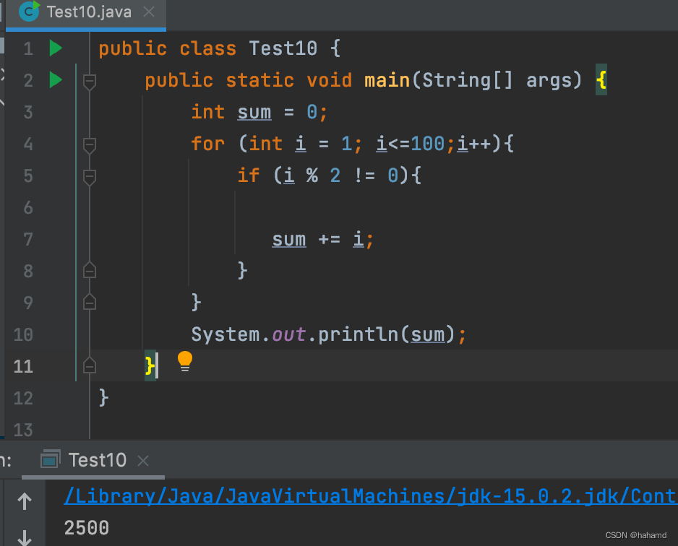678x546 pixels.
Task: Click println in the System.out call
Action: pyautogui.click(x=358, y=335)
